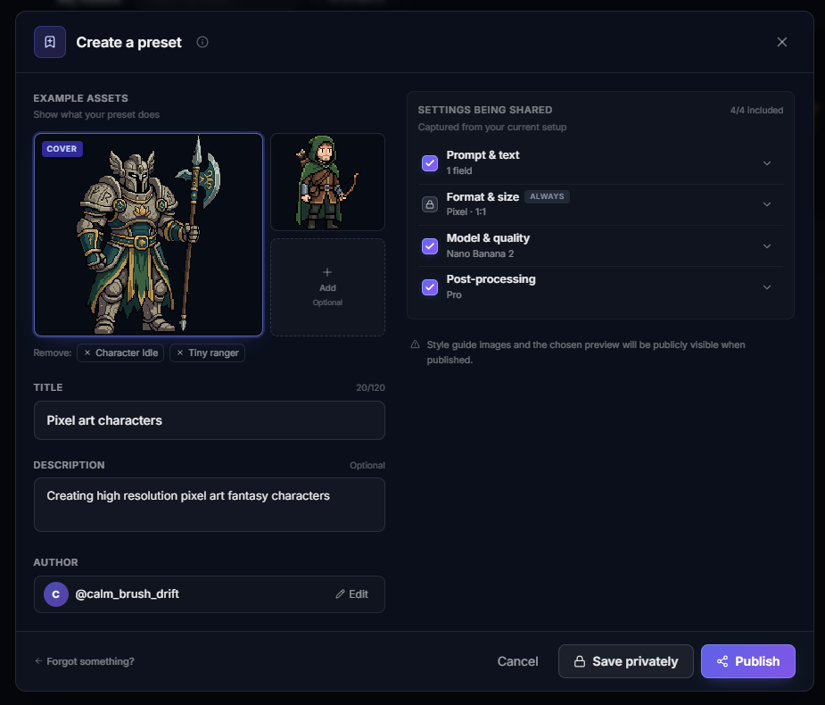Expand the Nano Banana 2 model section
This screenshot has height=705, width=825.
[x=767, y=245]
